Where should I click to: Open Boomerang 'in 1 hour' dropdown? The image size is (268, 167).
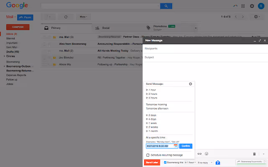190,162
